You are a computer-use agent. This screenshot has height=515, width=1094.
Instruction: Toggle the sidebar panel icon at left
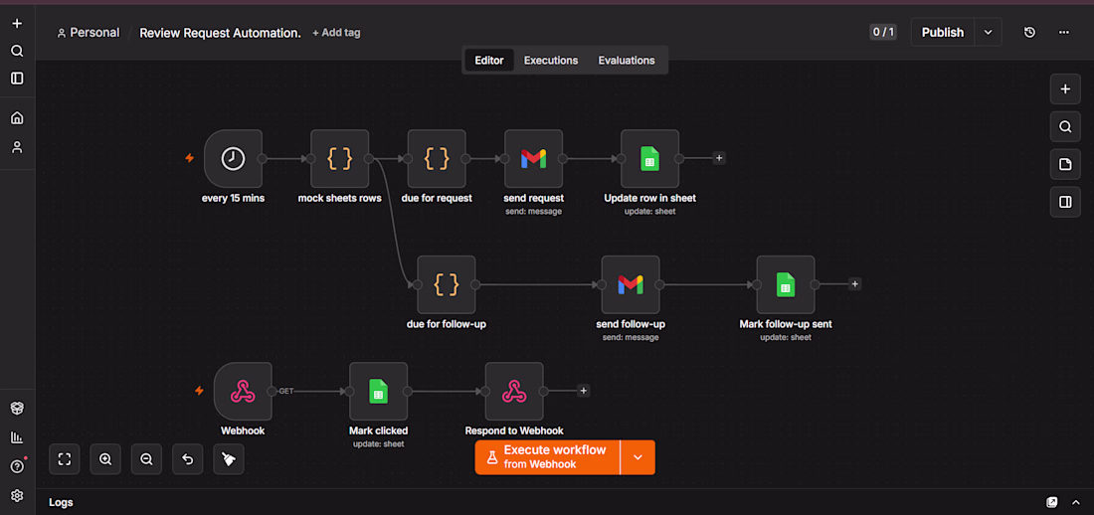[x=18, y=79]
